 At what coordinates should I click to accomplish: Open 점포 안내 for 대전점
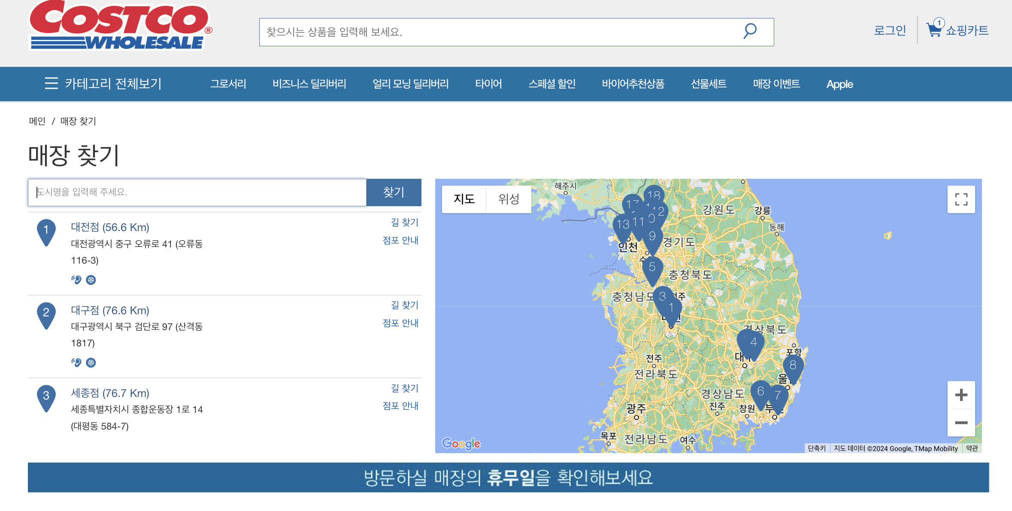point(400,240)
